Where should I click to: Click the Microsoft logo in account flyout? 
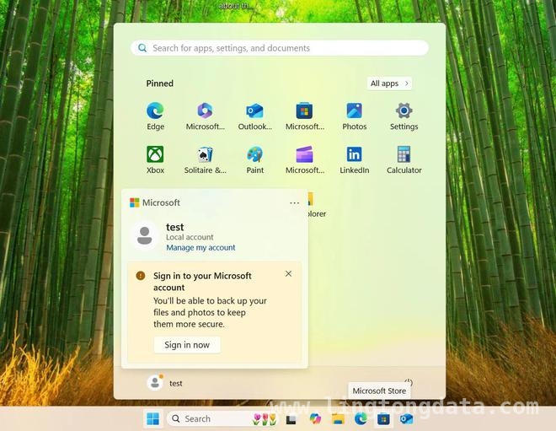(x=135, y=202)
